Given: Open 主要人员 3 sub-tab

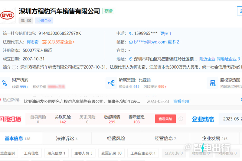Looking at the screenshot, I should tap(83, 153).
